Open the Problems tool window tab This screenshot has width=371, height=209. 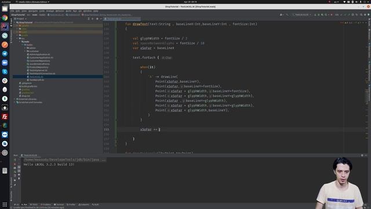[x=46, y=204]
